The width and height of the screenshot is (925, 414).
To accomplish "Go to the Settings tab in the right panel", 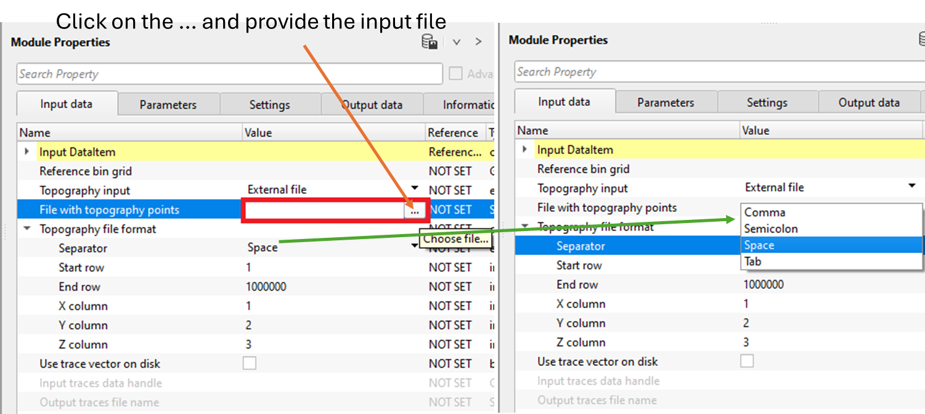I will click(x=767, y=102).
